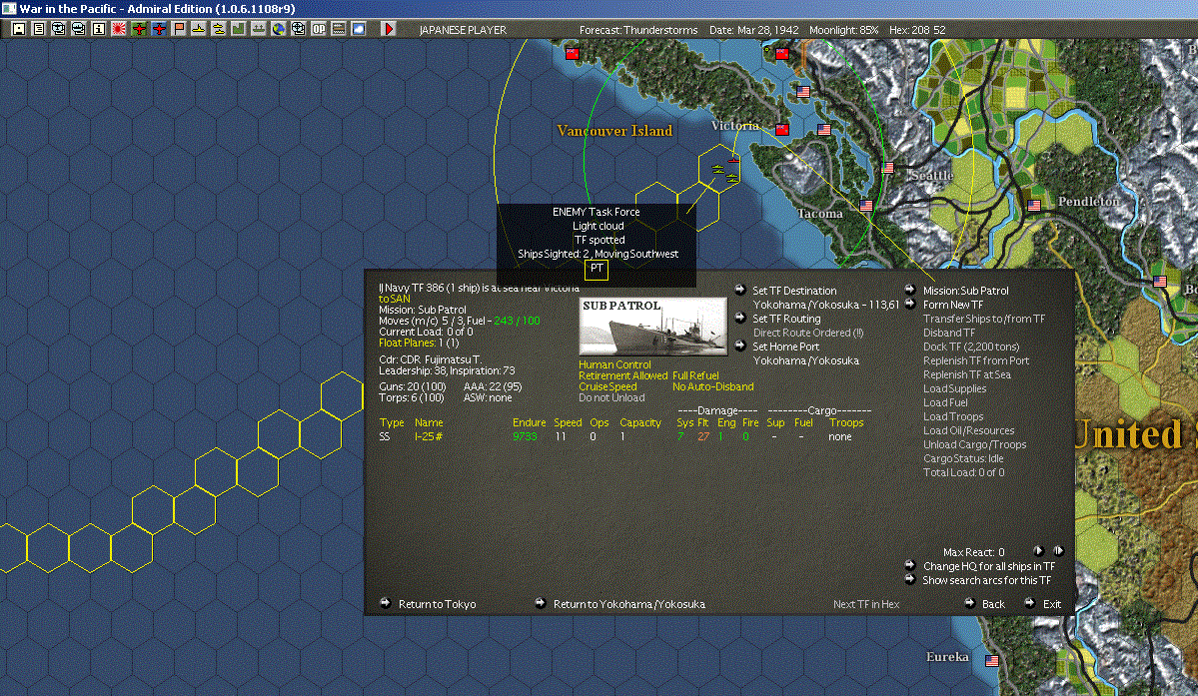Click the left Max React arrow
The image size is (1198, 696).
pos(1038,550)
